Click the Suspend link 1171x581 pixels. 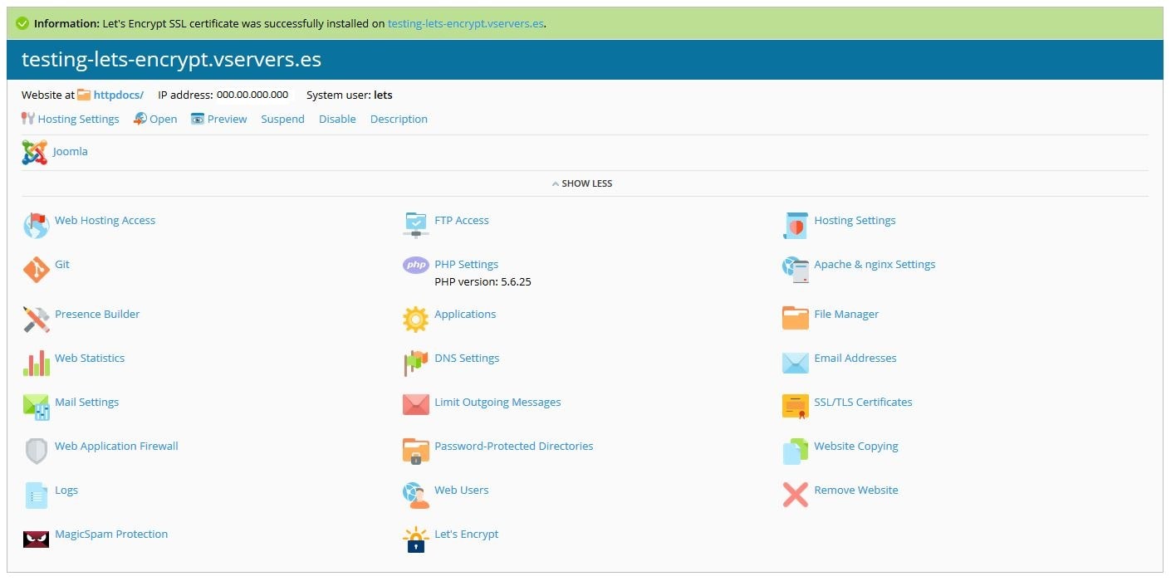pyautogui.click(x=282, y=119)
